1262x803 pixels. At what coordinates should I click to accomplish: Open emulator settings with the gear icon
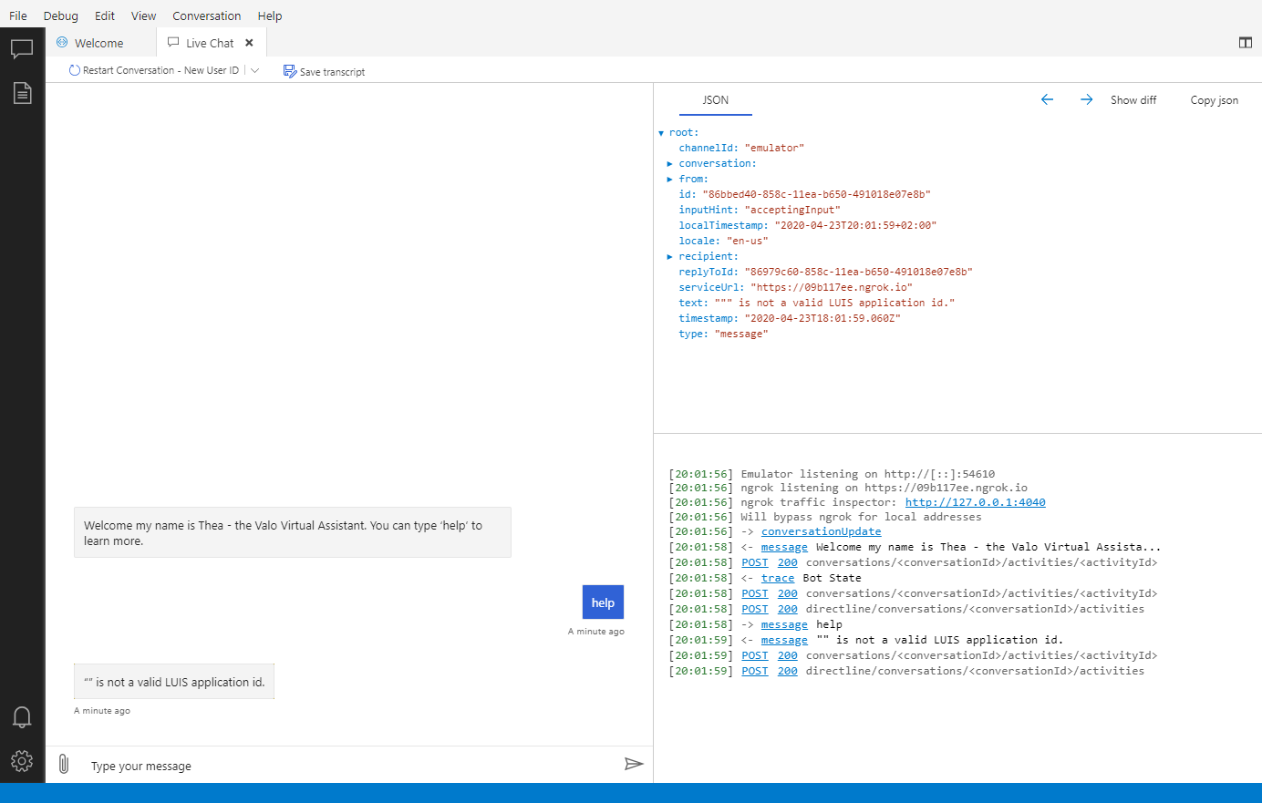pos(22,761)
